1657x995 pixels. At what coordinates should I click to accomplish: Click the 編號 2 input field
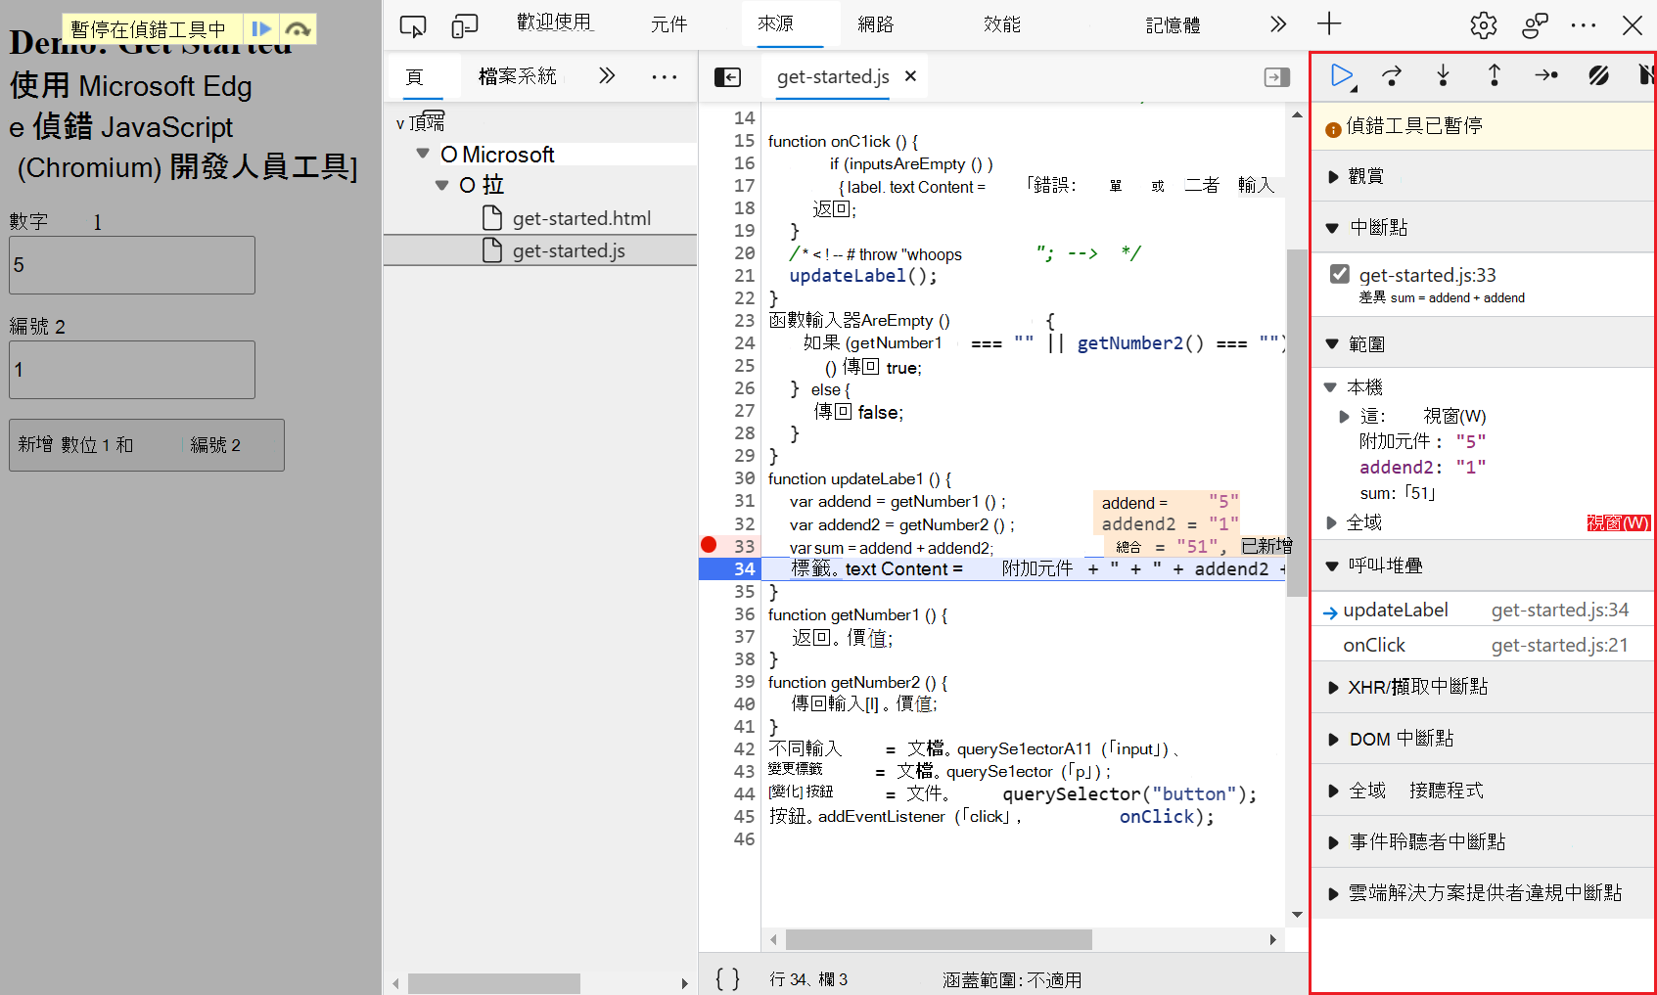coord(132,370)
